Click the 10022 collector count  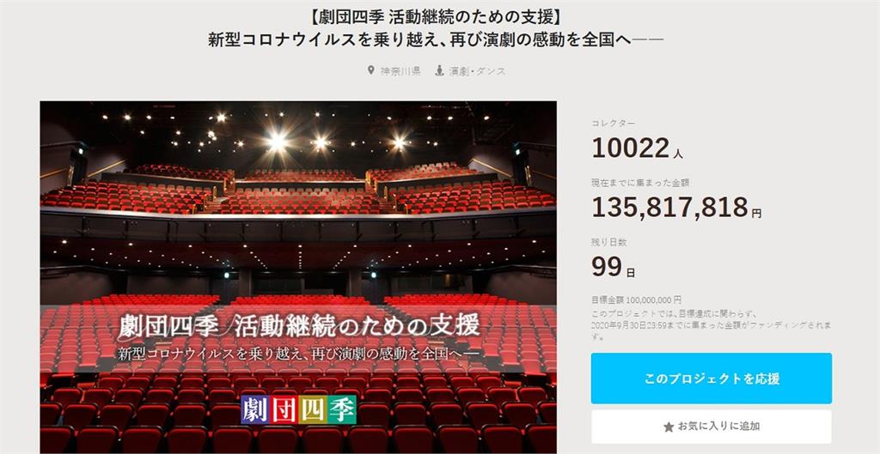[631, 148]
